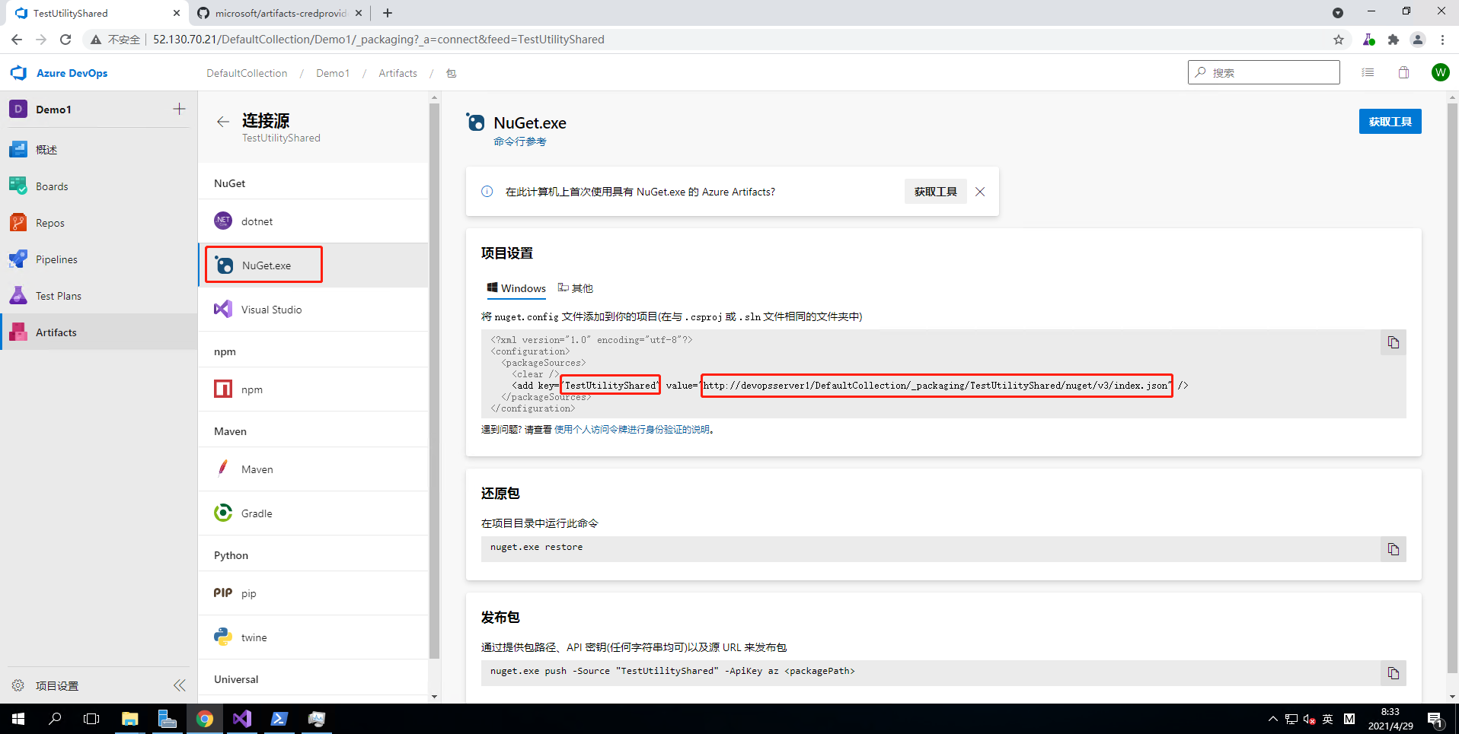Select Gradle connection option
The height and width of the screenshot is (734, 1459).
(313, 513)
